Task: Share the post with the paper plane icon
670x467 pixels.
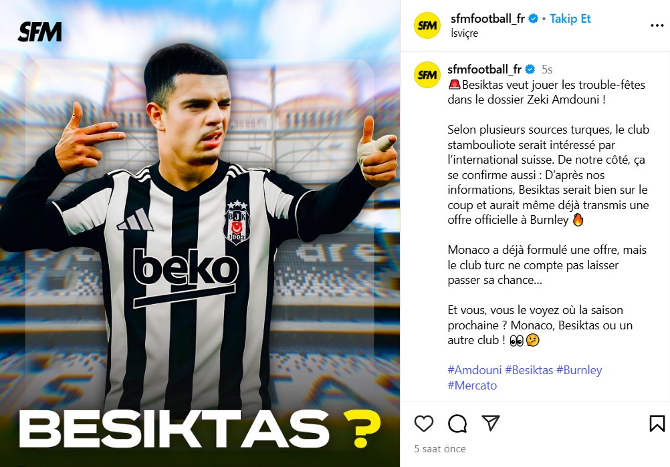Action: pyautogui.click(x=491, y=423)
